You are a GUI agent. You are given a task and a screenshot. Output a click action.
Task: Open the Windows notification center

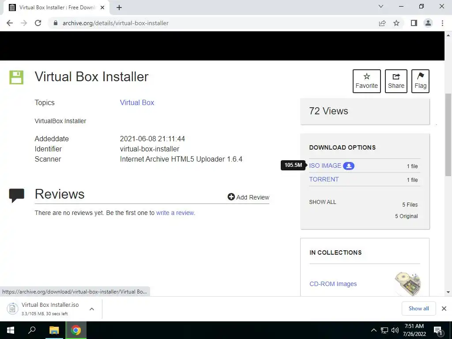click(437, 330)
